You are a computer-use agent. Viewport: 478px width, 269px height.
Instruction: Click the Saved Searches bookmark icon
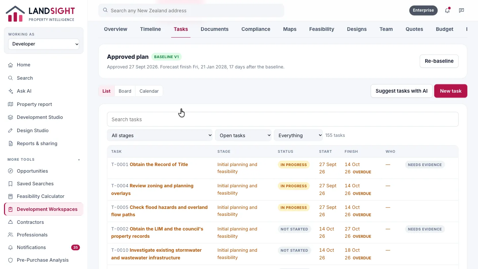point(11,184)
